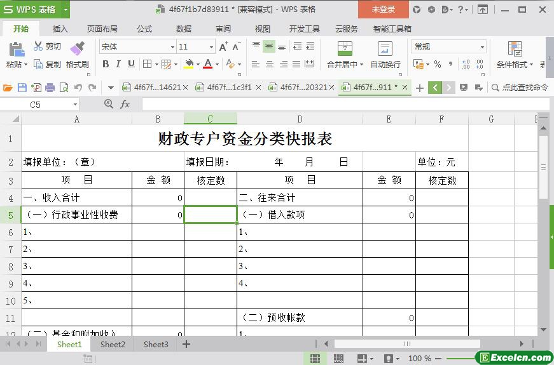Click the save icon in quick access bar
This screenshot has width=554, height=365.
click(x=22, y=88)
